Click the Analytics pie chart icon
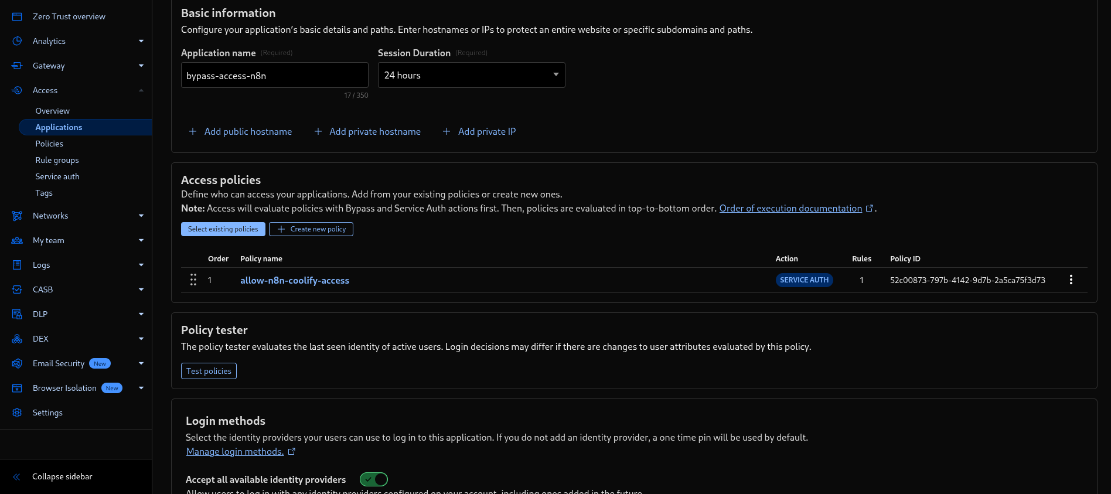The width and height of the screenshot is (1111, 494). coord(17,41)
